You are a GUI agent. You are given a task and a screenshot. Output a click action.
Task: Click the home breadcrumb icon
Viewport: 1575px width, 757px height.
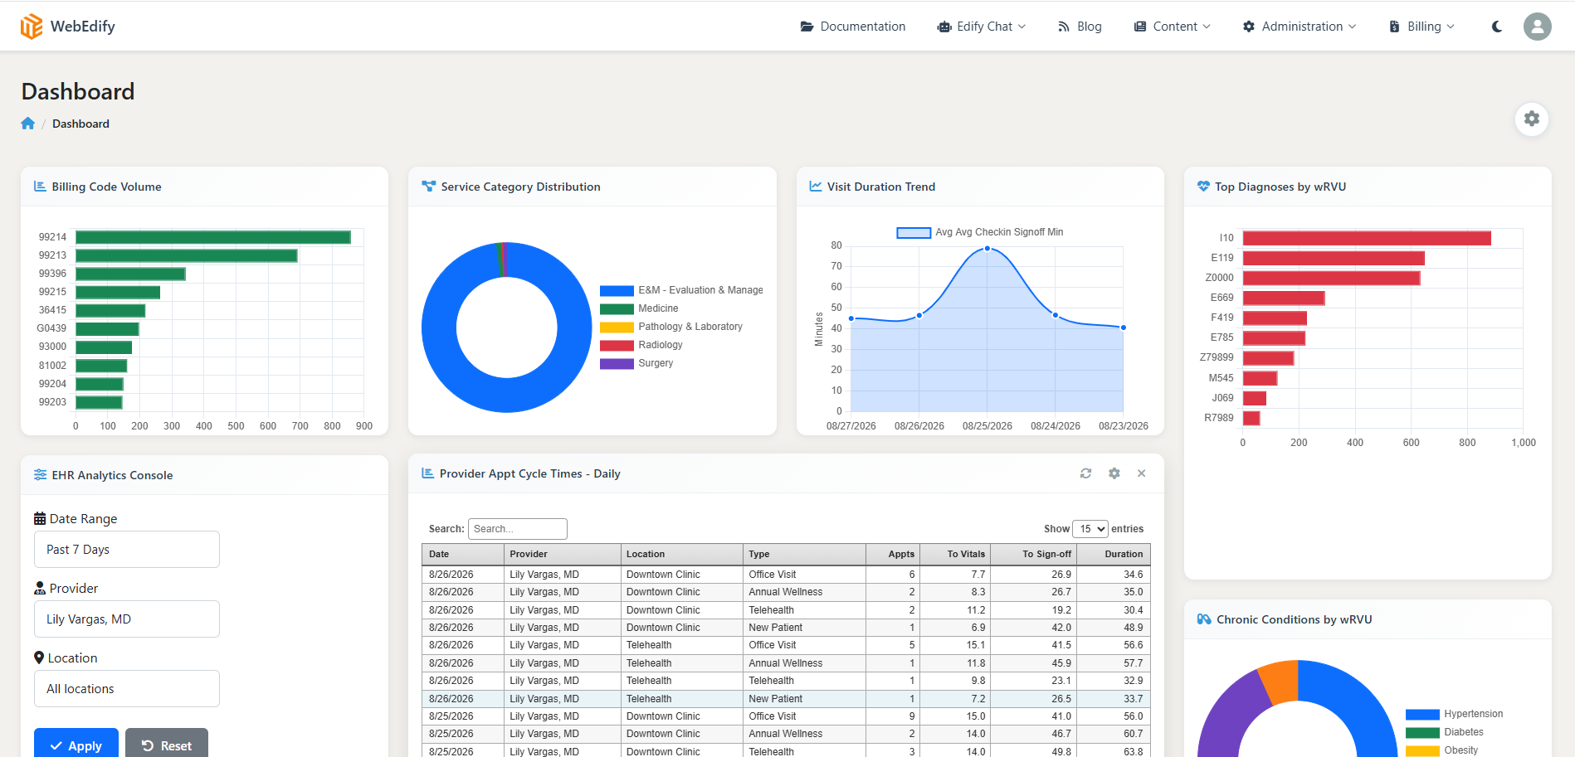click(x=28, y=124)
